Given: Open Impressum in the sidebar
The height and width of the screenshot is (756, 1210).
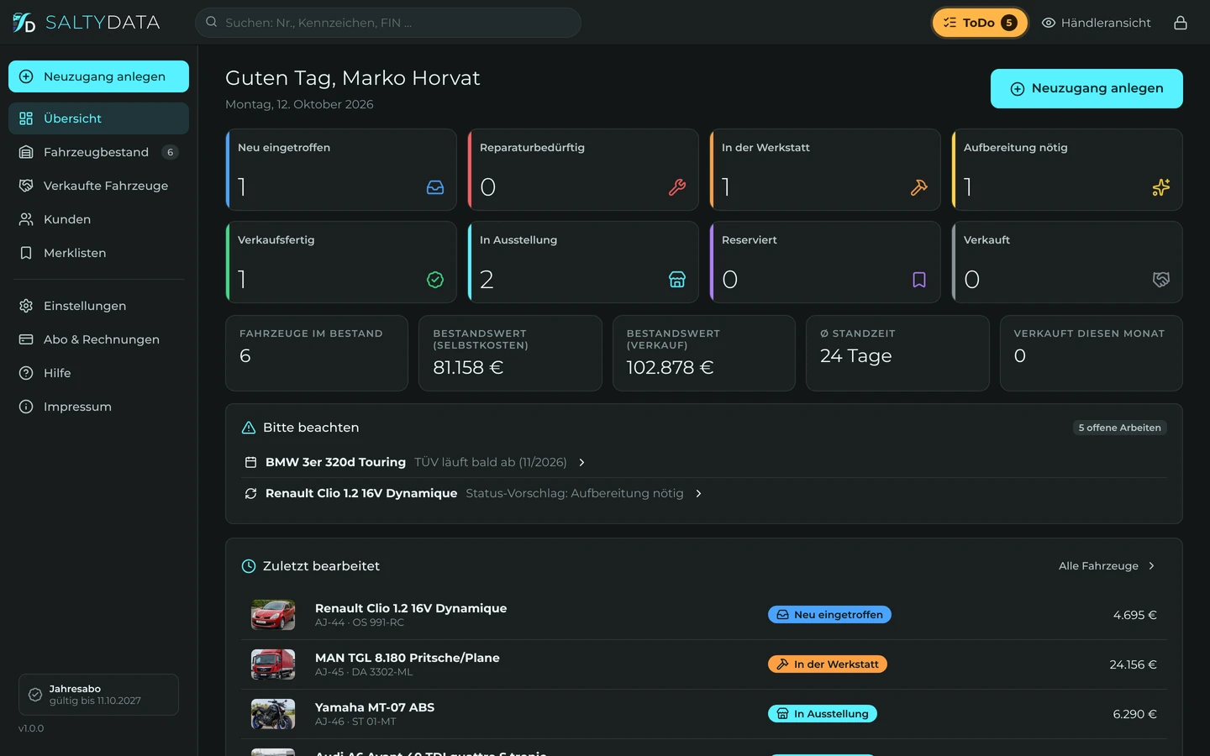Looking at the screenshot, I should [98, 407].
